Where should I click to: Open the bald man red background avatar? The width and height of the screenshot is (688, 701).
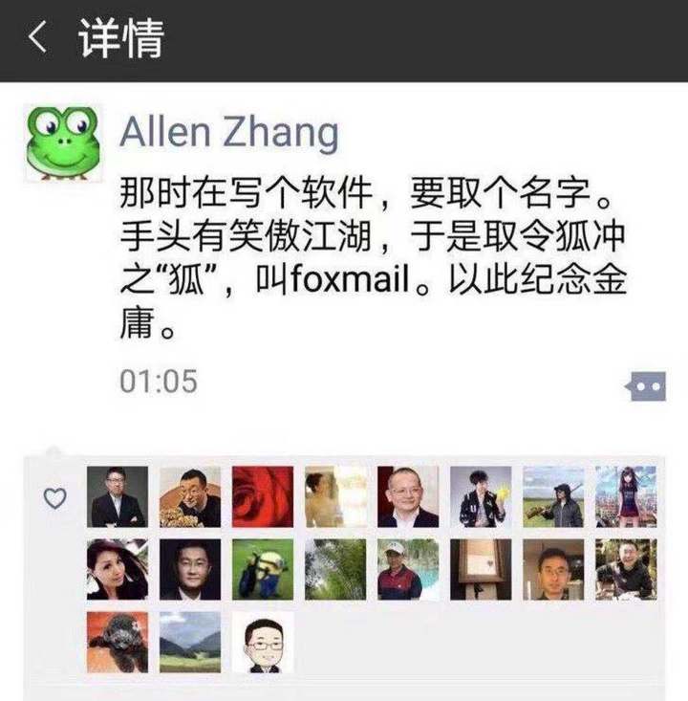click(408, 496)
